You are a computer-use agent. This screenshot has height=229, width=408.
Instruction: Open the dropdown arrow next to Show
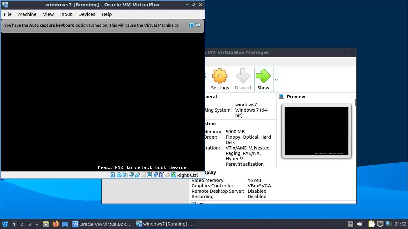(x=276, y=80)
